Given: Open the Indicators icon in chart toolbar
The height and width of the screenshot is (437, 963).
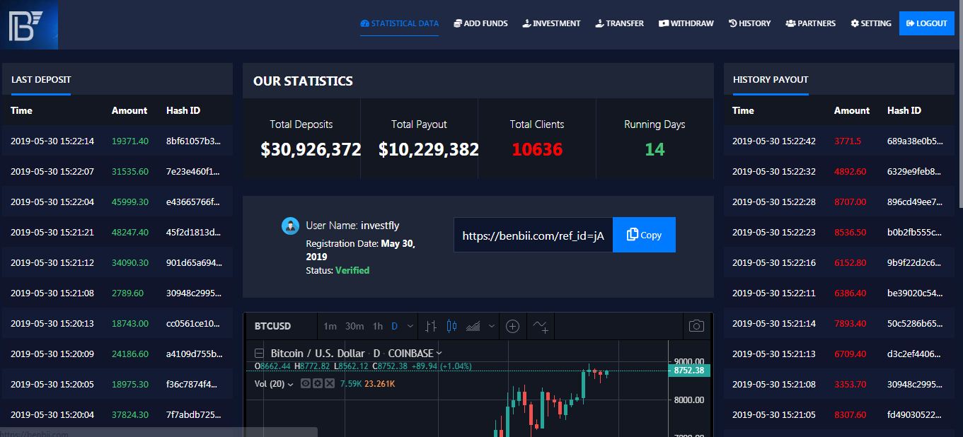Looking at the screenshot, I should [541, 326].
